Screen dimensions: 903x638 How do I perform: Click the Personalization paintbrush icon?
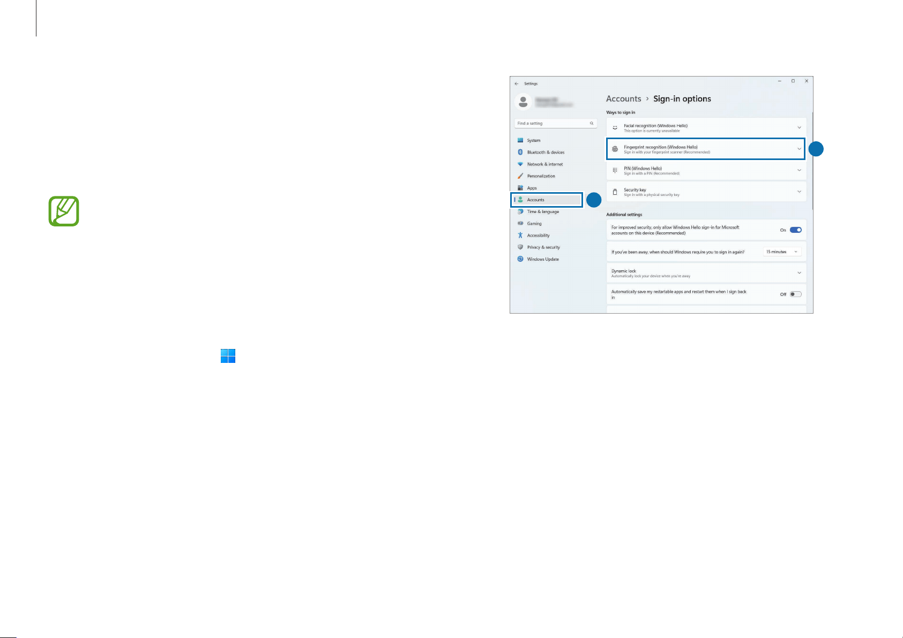520,176
